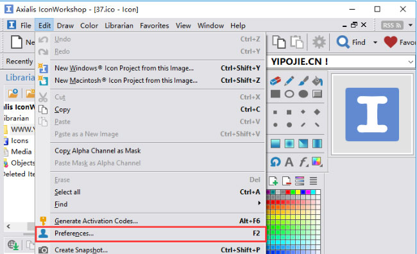Select the Text tool letter A

pyautogui.click(x=289, y=162)
